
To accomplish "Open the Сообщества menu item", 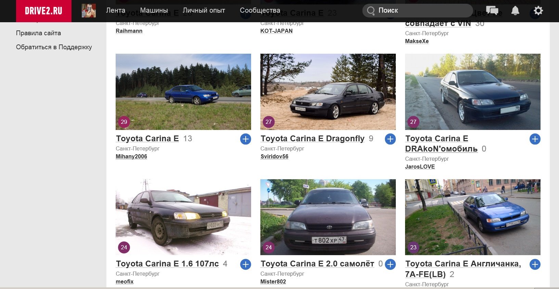I will (260, 11).
